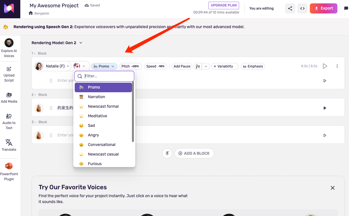Open block 1 three-dot options menu
349x216 pixels.
[x=337, y=66]
